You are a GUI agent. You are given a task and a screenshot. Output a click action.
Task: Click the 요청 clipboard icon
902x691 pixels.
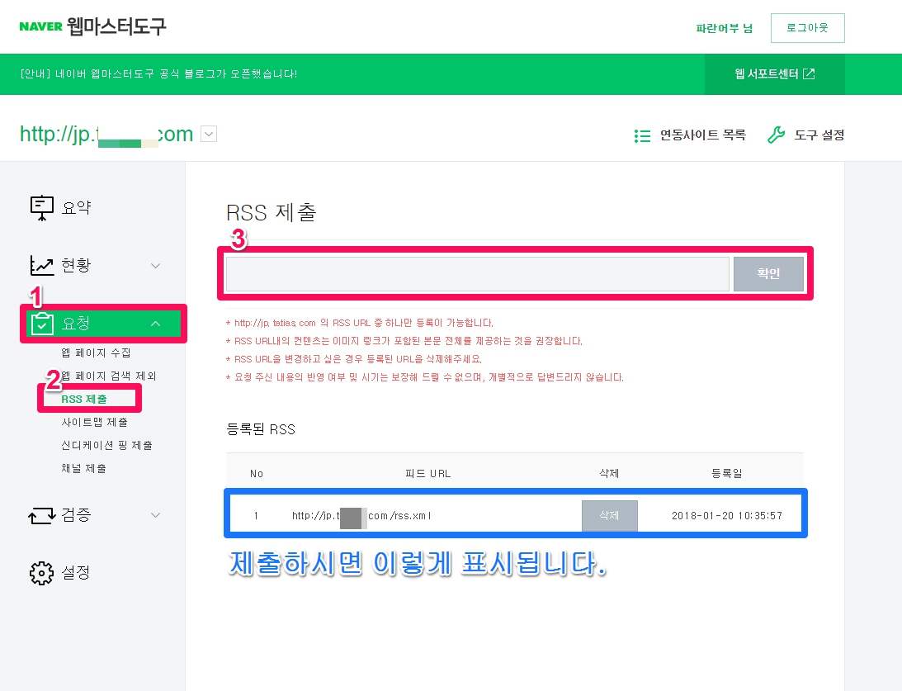[40, 324]
